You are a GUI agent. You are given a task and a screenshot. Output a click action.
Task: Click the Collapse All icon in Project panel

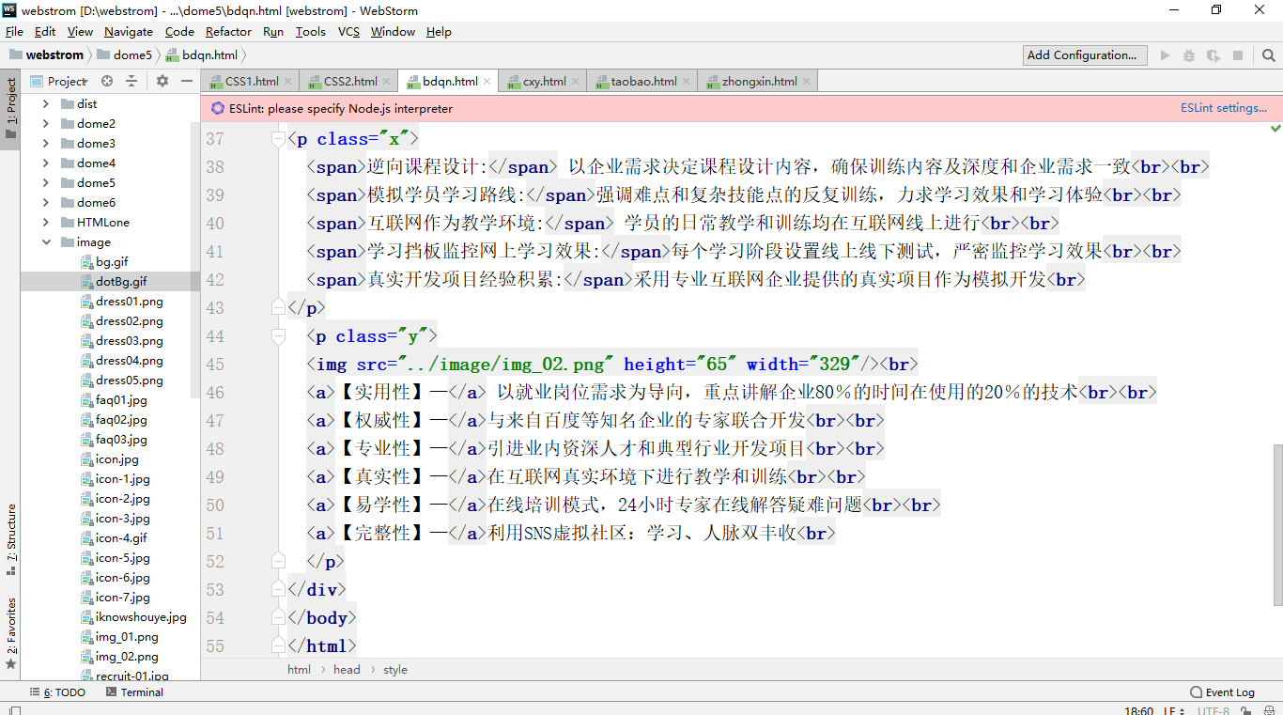(131, 81)
